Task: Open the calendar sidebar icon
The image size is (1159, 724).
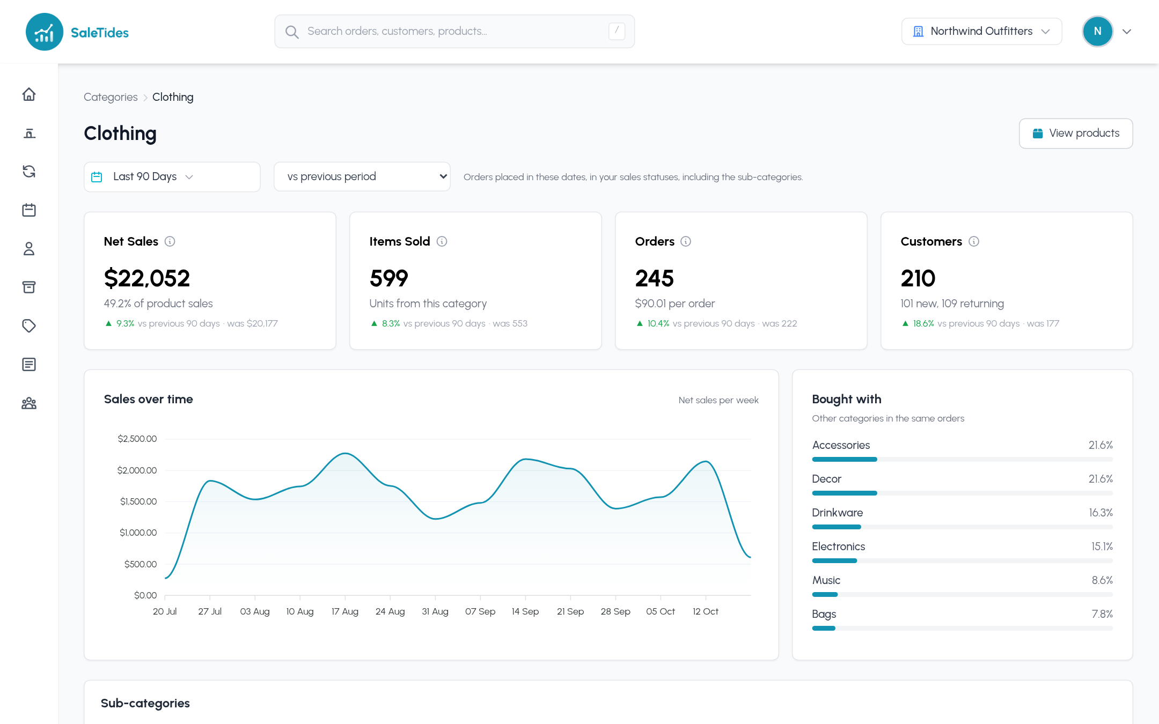Action: coord(29,210)
